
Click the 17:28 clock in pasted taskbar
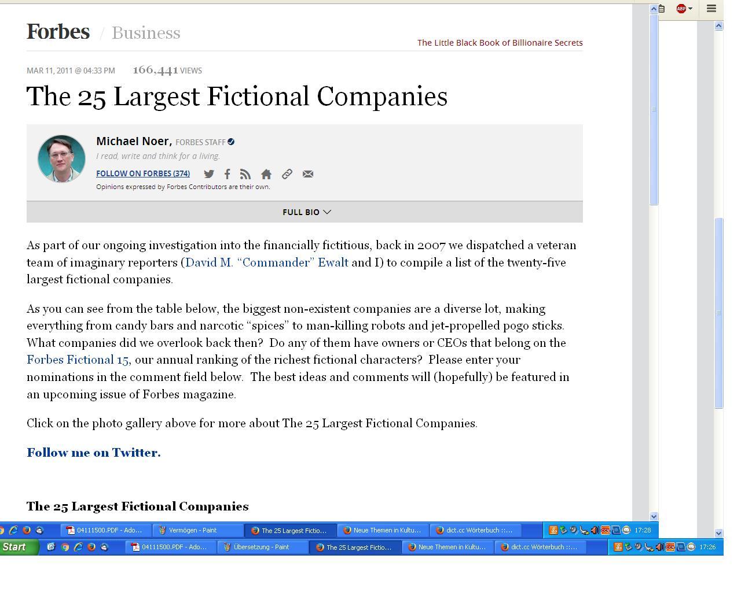(x=643, y=530)
